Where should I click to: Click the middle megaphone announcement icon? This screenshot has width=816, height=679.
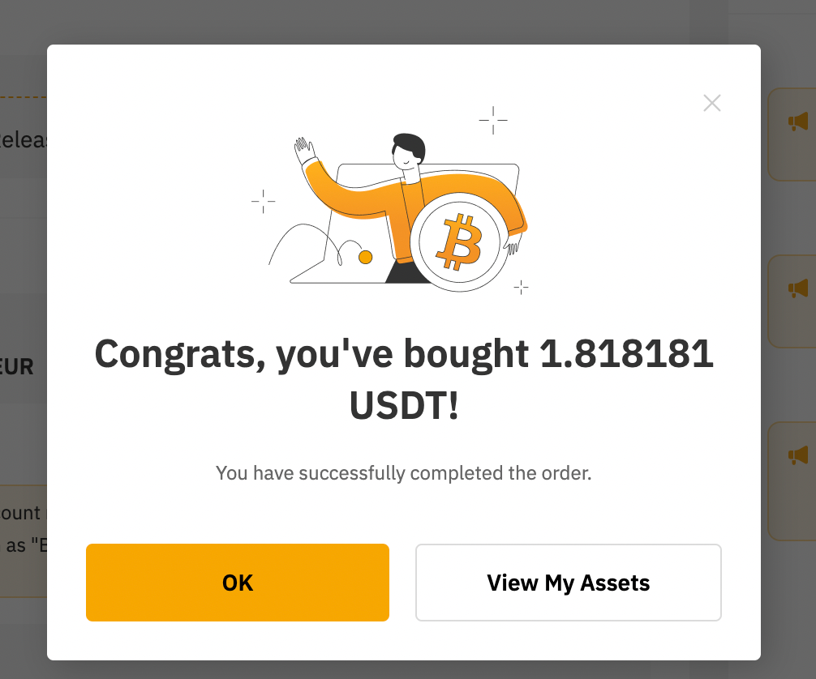(x=798, y=288)
